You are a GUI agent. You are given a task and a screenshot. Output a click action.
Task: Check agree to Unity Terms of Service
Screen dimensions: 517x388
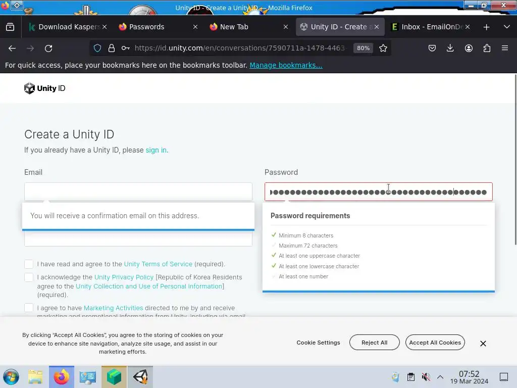29,264
